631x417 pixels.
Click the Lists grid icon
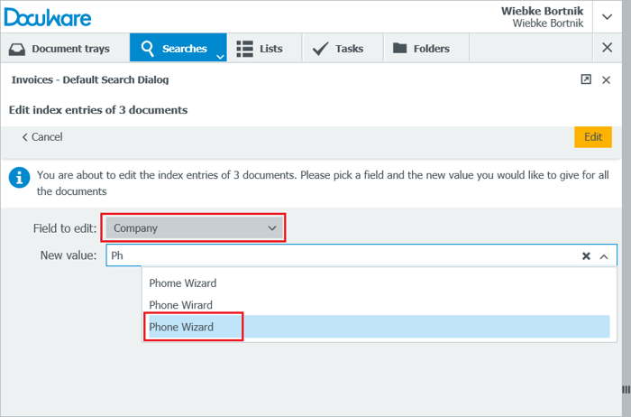coord(244,49)
